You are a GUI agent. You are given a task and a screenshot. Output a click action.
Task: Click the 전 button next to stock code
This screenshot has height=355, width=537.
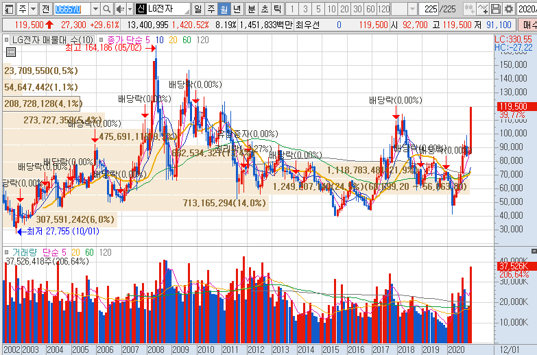[x=45, y=9]
